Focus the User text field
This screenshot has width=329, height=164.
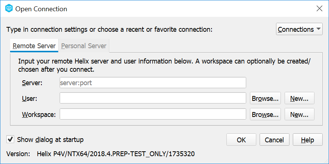click(x=153, y=98)
